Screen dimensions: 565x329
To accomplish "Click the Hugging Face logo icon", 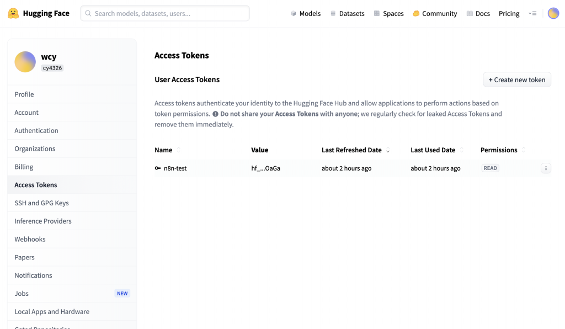I will 13,13.
